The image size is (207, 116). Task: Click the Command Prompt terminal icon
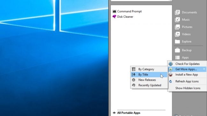click(x=114, y=11)
